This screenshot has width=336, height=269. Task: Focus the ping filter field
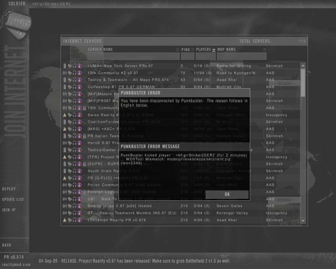tap(187, 56)
